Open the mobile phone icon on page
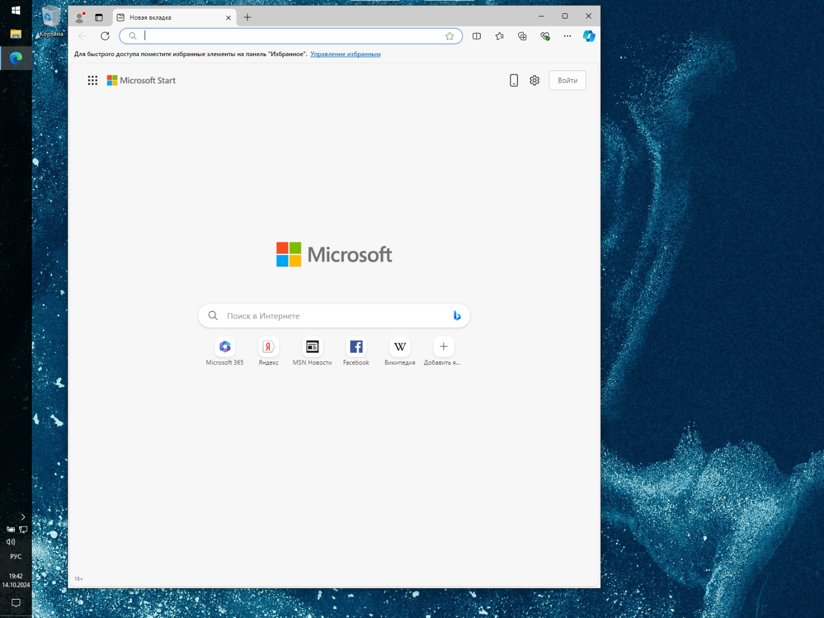The width and height of the screenshot is (824, 618). (513, 80)
